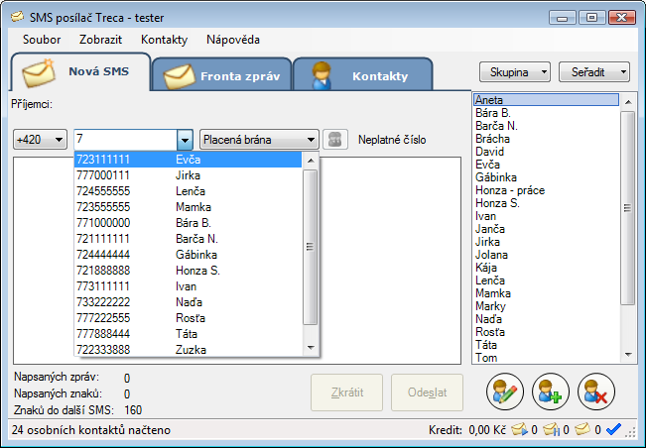
Task: Click the scheduled messages envelope icon in status bar
Action: [551, 430]
